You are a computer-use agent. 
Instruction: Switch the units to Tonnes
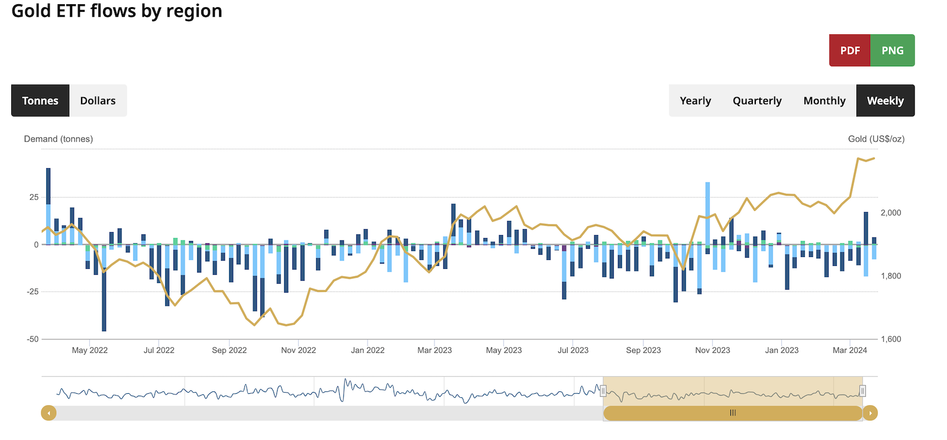[x=40, y=101]
